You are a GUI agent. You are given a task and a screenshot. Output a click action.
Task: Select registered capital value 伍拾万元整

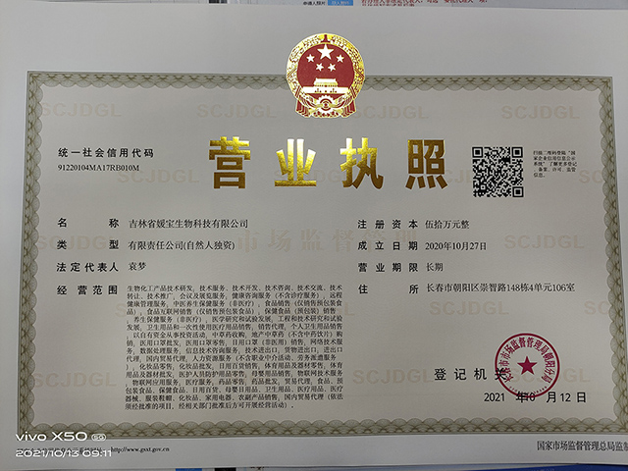447,225
